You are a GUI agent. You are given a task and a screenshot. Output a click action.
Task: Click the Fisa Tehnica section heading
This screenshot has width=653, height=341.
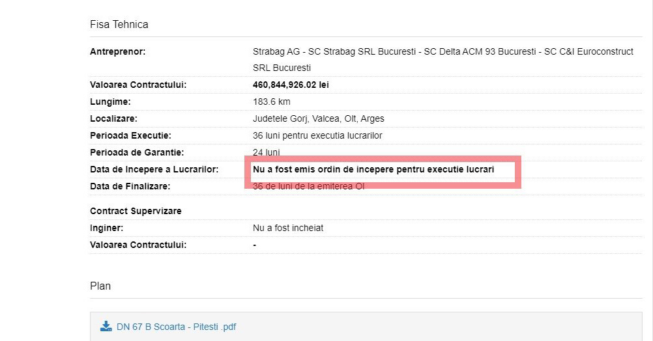click(x=119, y=25)
